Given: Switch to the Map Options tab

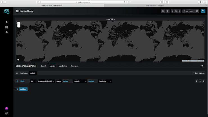Looking at the screenshot, I should pos(63,66).
